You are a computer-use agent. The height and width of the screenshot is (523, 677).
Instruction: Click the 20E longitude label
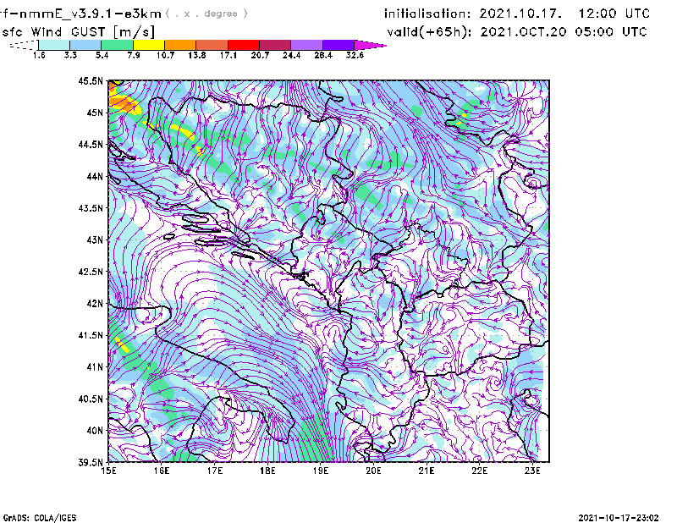pos(373,471)
